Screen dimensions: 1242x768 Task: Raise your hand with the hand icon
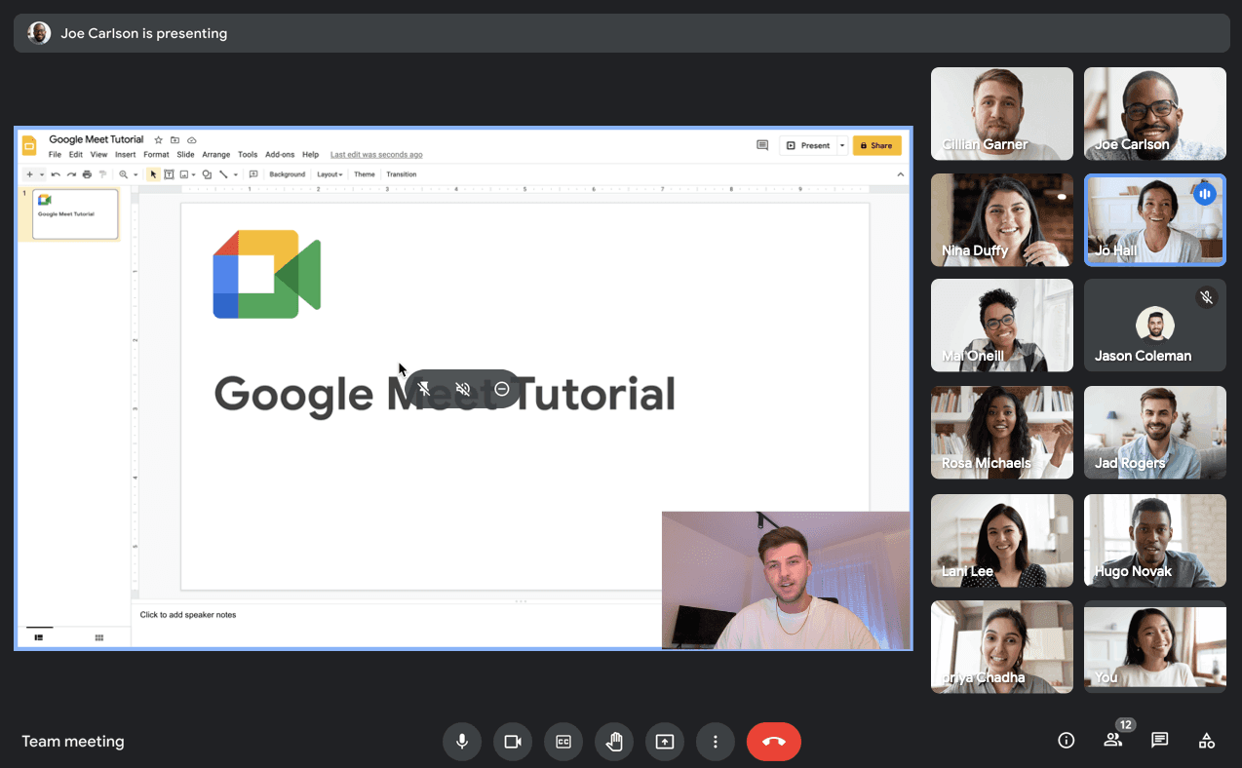(614, 742)
